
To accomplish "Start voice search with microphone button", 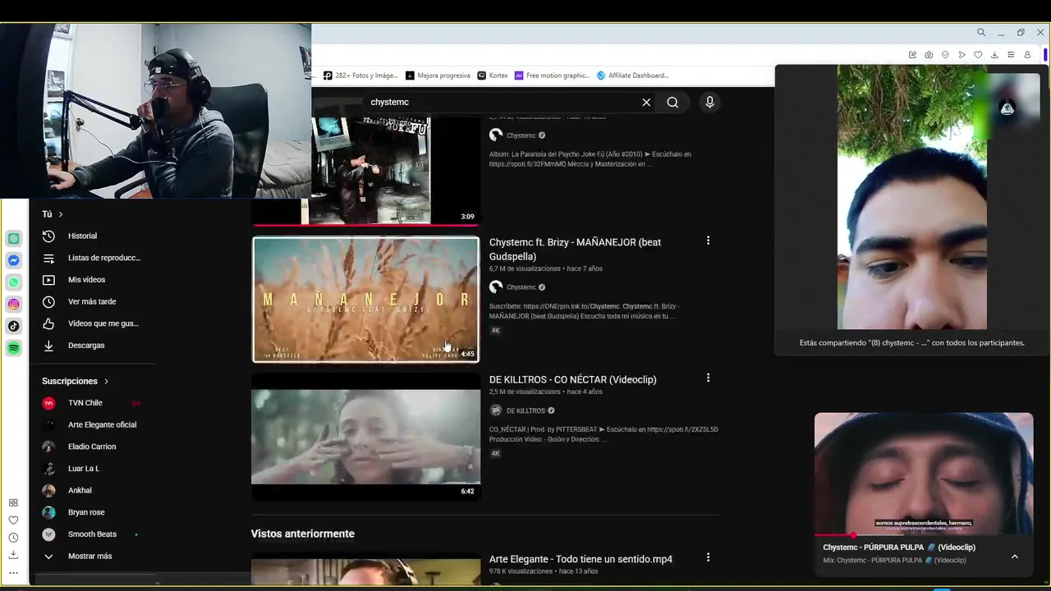I will (710, 102).
